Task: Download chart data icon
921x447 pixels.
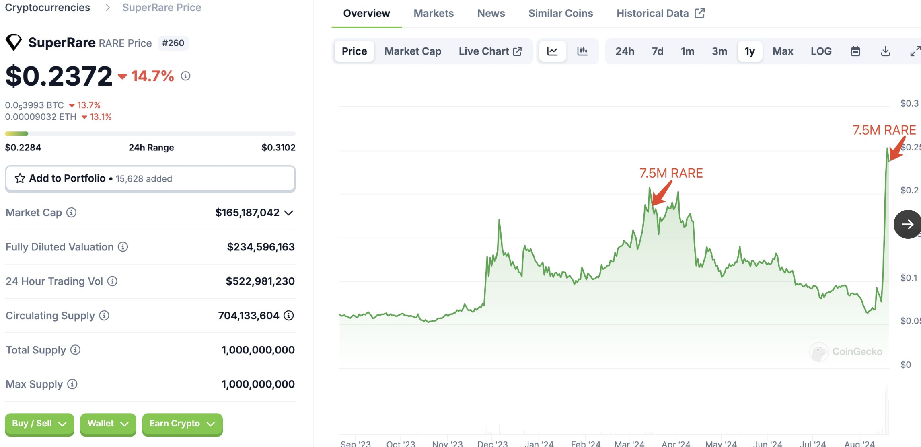Action: (x=885, y=51)
